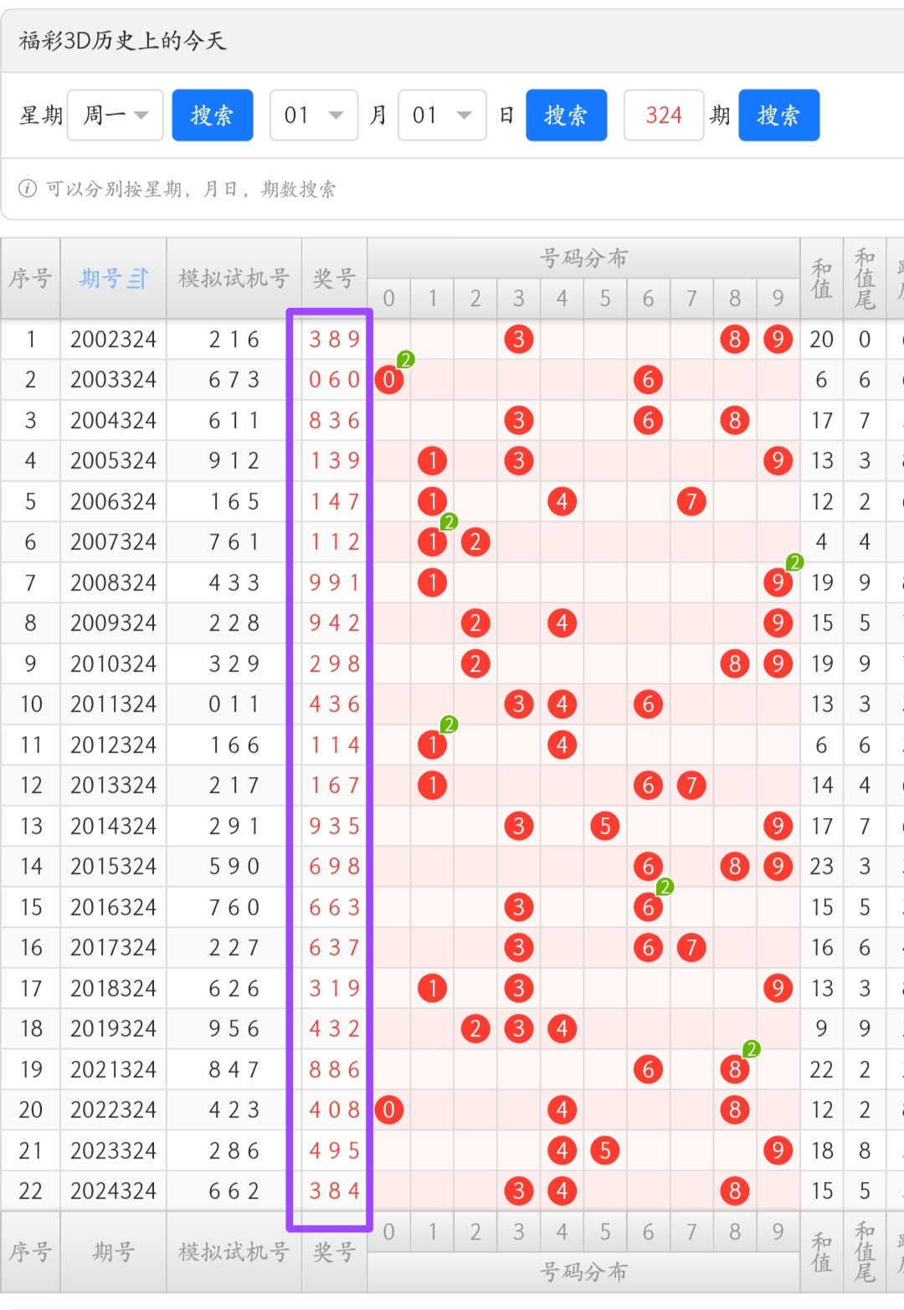Click the red 9 circle in row 2002324
Image resolution: width=904 pixels, height=1310 pixels.
pyautogui.click(x=778, y=340)
